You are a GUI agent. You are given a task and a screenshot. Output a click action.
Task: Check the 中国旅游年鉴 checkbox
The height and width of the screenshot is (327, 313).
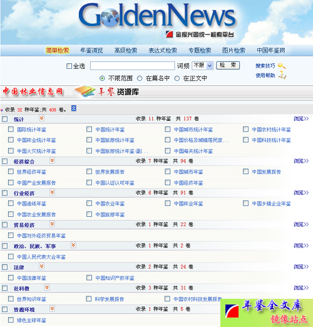90,214
